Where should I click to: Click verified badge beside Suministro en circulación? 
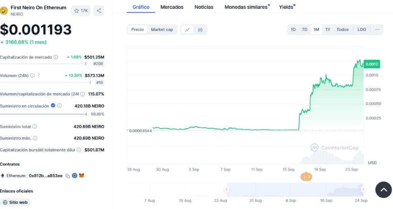(53, 105)
